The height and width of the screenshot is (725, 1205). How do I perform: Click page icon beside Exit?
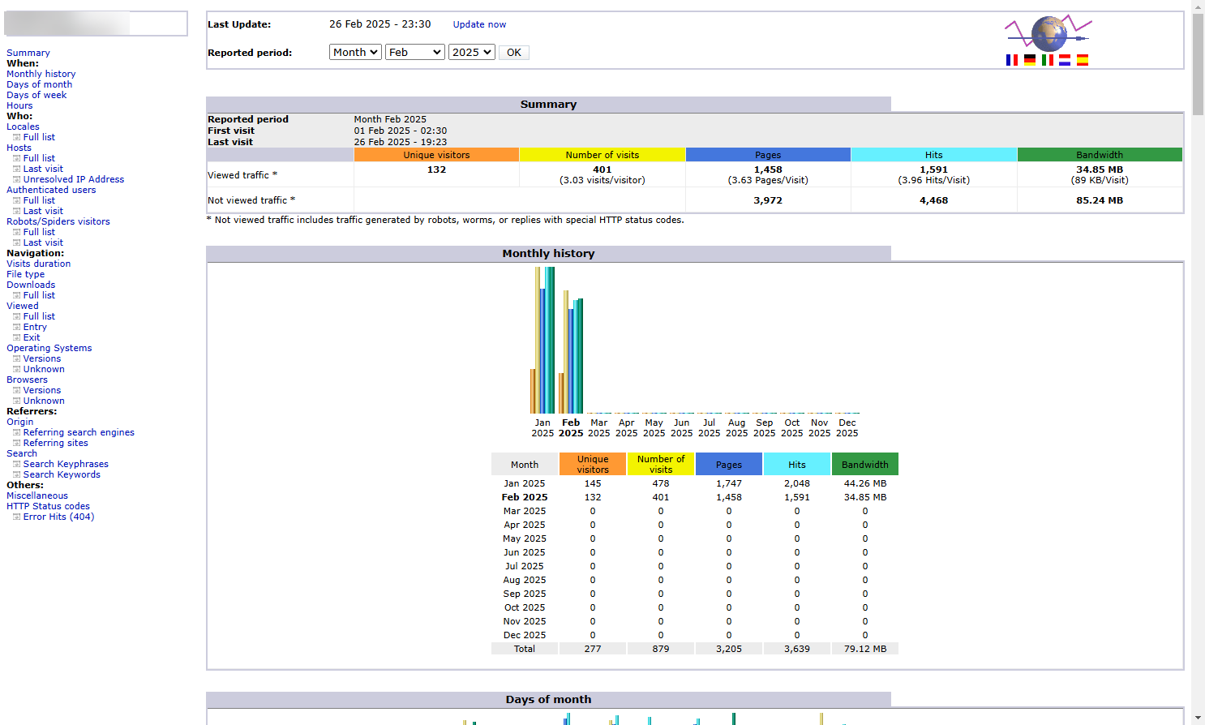coord(16,337)
